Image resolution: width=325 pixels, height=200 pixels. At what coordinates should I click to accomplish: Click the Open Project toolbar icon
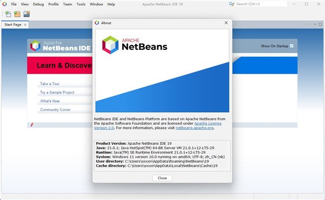pos(27,14)
